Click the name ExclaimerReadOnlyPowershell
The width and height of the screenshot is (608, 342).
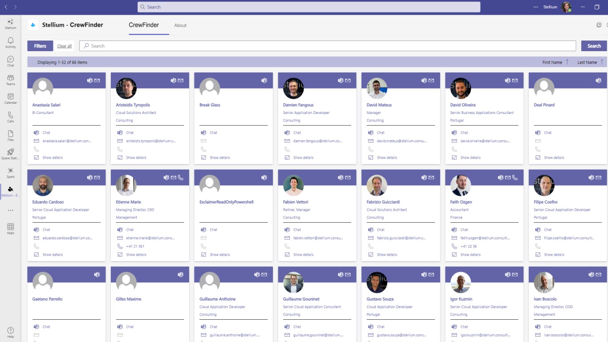tap(227, 202)
